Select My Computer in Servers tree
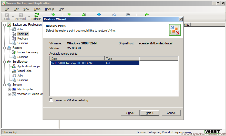 (x=25, y=89)
